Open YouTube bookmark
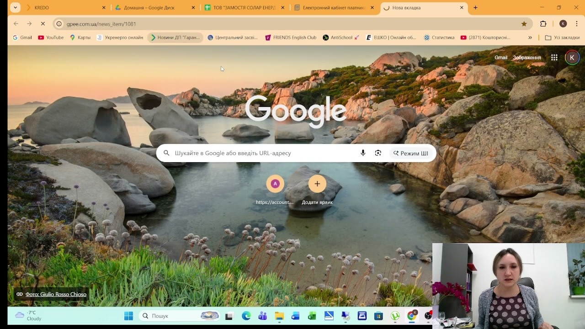The image size is (585, 329). (51, 37)
